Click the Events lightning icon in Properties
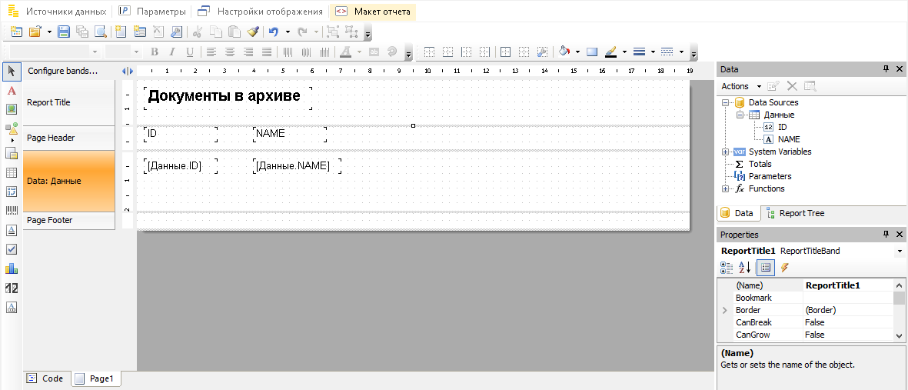The image size is (908, 390). pyautogui.click(x=784, y=268)
